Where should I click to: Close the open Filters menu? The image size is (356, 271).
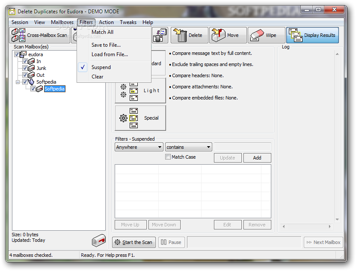click(86, 22)
